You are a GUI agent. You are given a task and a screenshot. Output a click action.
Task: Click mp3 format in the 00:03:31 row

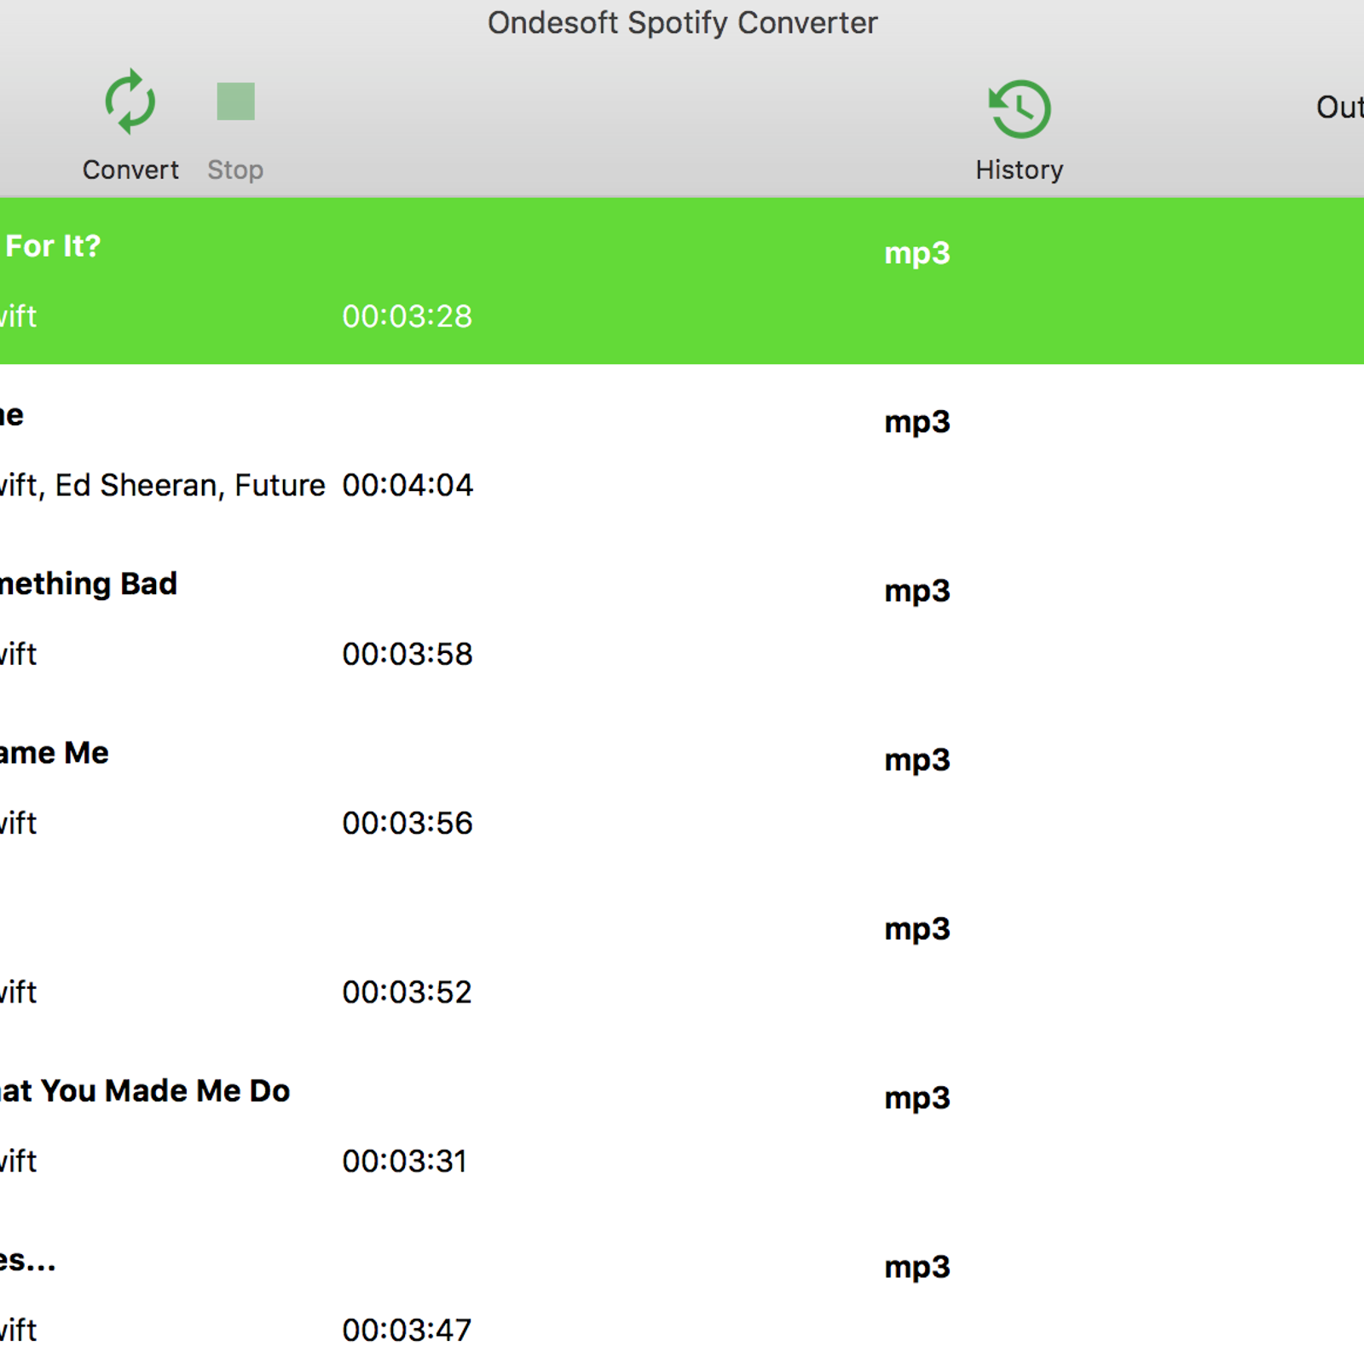[x=917, y=1098]
